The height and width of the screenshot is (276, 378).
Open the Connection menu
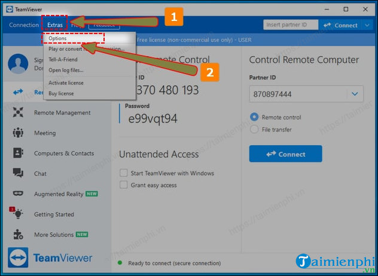24,25
